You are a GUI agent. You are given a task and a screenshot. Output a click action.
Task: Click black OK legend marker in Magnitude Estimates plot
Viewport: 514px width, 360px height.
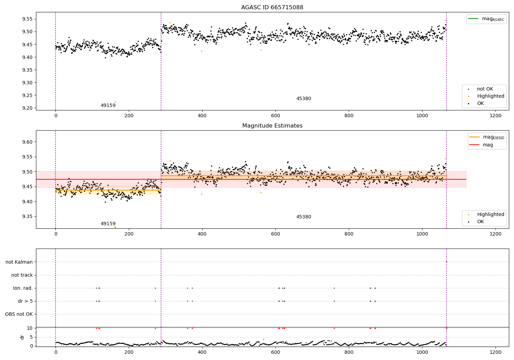(468, 222)
